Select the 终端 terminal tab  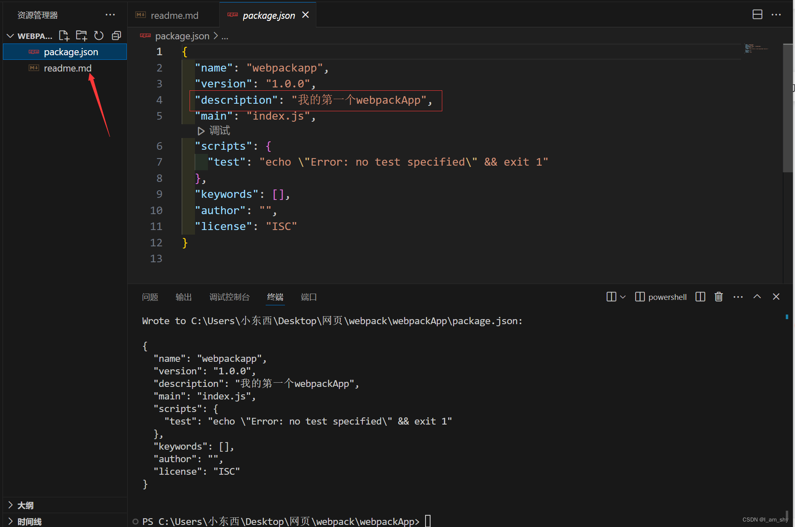point(275,297)
